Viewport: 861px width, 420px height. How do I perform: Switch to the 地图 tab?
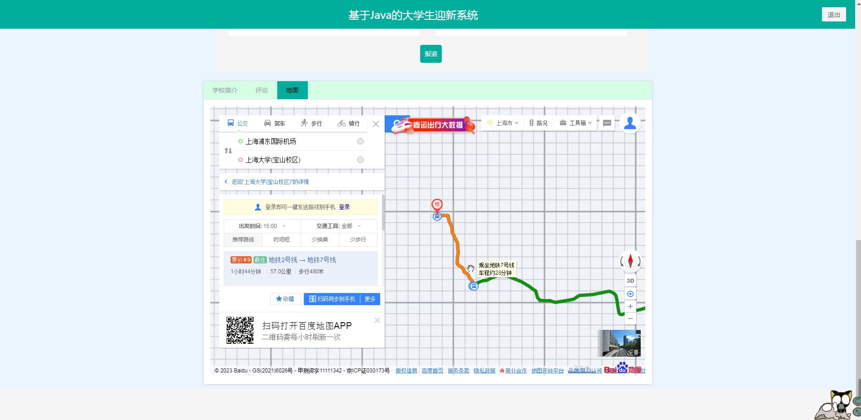click(293, 90)
